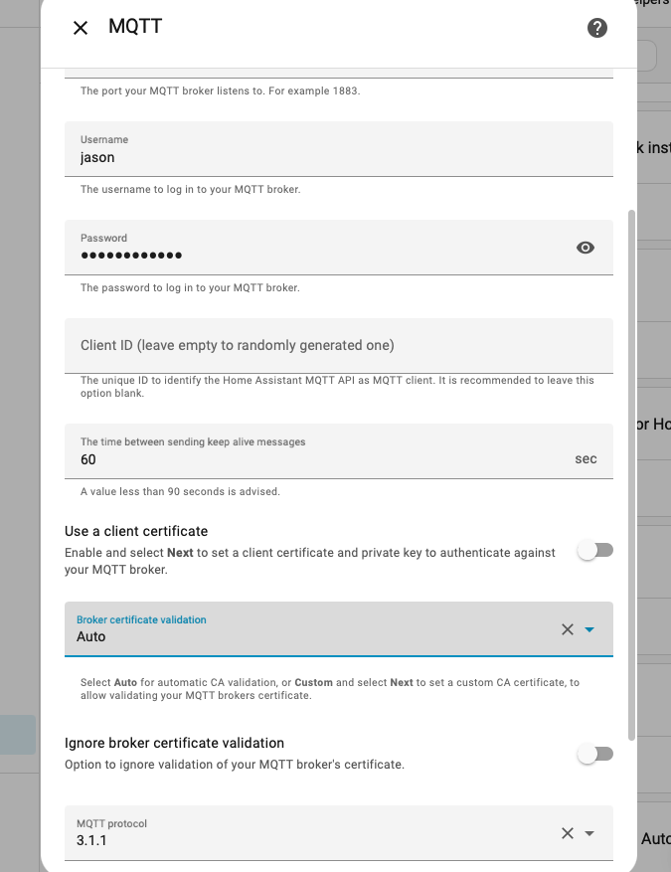Click the Username field containing jason
This screenshot has height=872, width=671.
coord(338,156)
